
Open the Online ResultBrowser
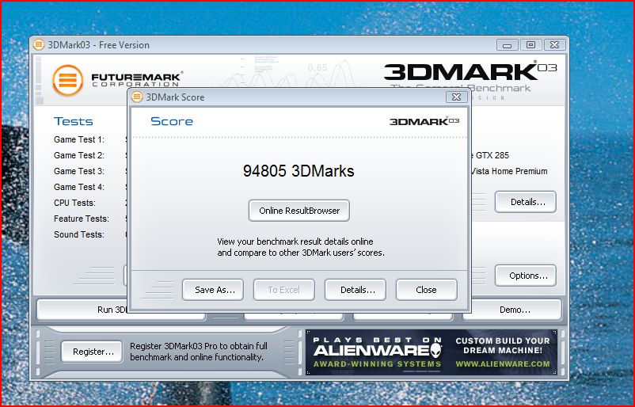click(x=298, y=211)
